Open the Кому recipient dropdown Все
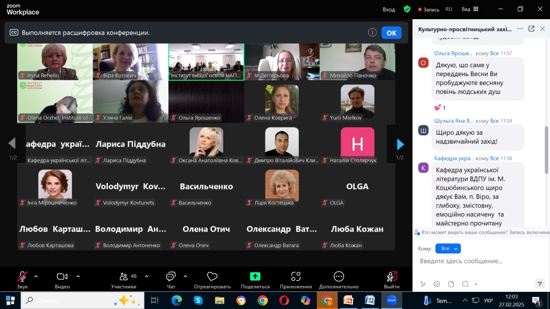 [448, 249]
